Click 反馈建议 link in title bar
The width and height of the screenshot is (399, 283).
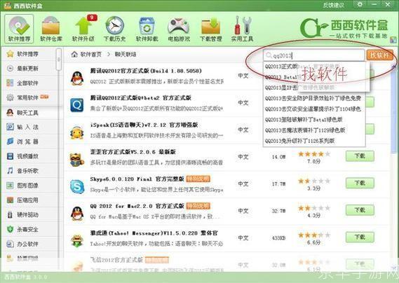[333, 5]
